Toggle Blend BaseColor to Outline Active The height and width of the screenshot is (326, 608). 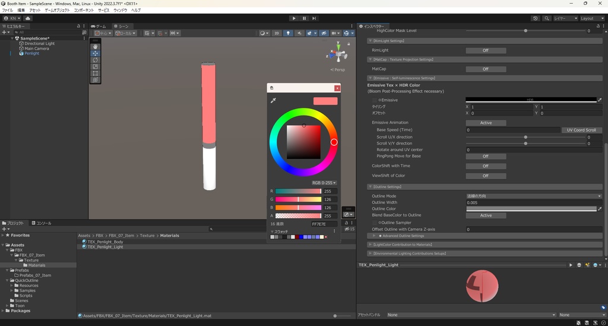click(x=486, y=215)
